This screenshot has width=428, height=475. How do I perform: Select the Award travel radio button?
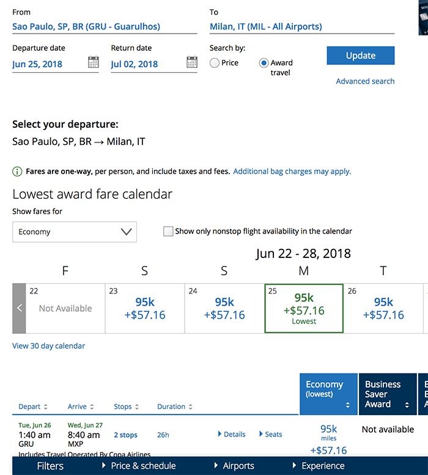point(264,63)
